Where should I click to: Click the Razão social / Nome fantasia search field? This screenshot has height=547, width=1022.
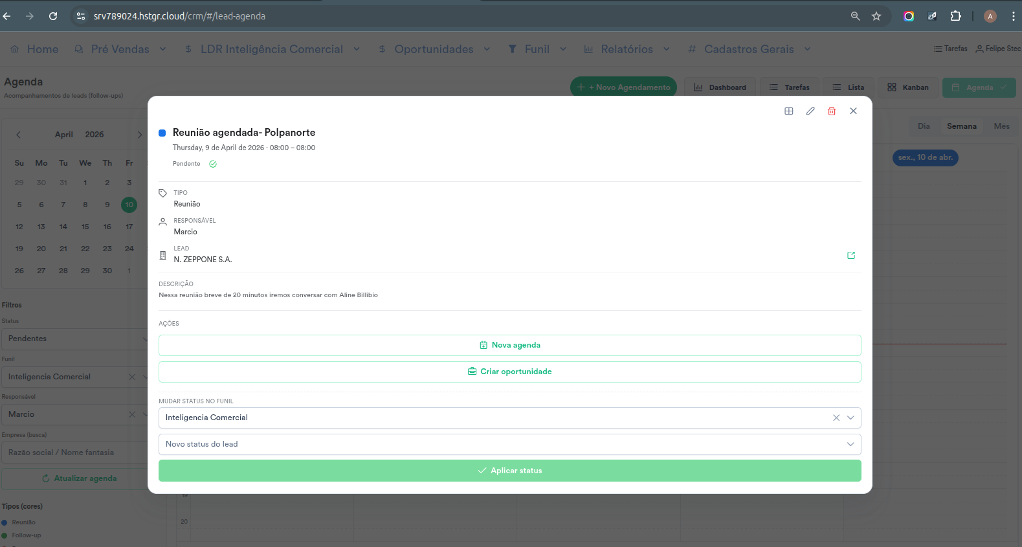[x=76, y=452]
